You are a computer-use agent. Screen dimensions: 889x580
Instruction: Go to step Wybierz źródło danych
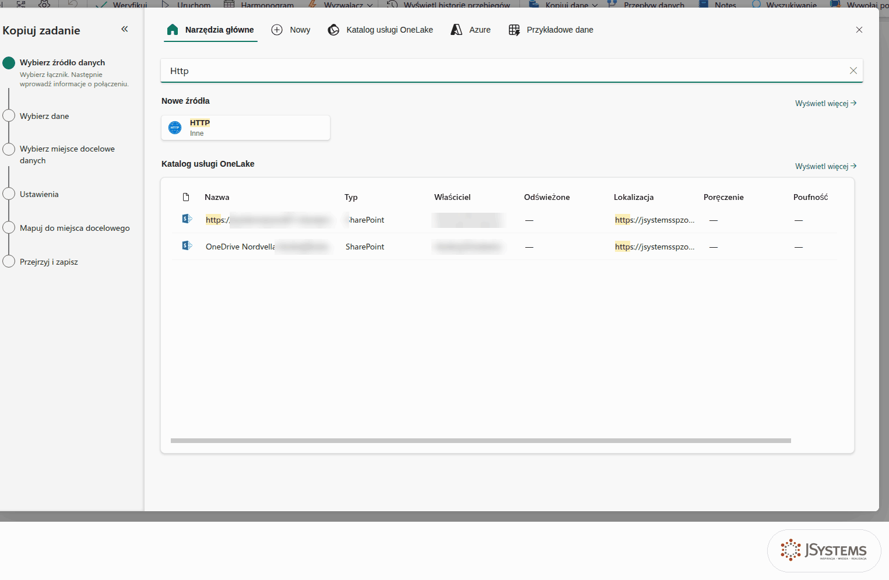click(x=62, y=62)
